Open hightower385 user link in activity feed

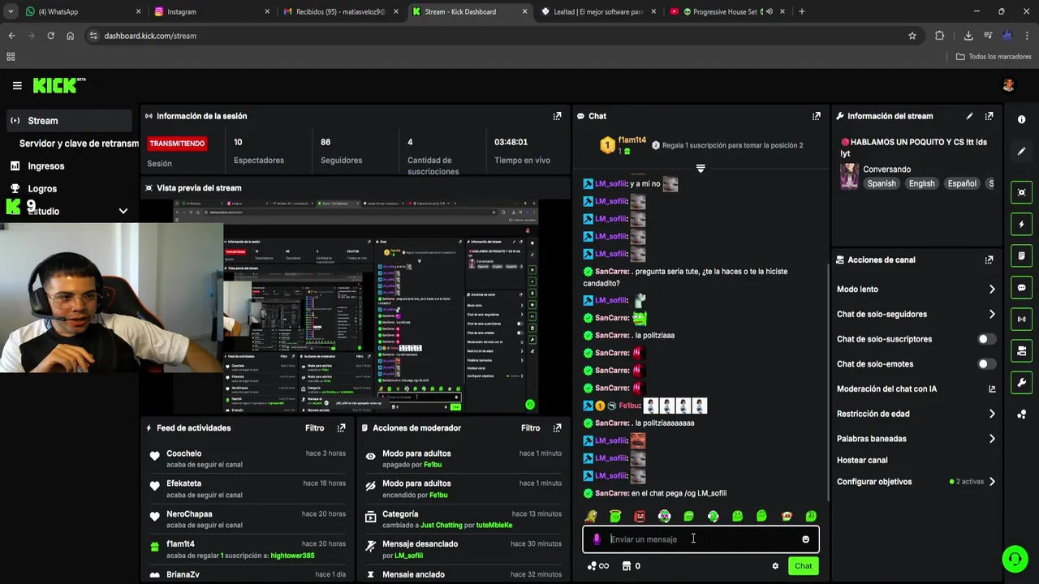292,556
